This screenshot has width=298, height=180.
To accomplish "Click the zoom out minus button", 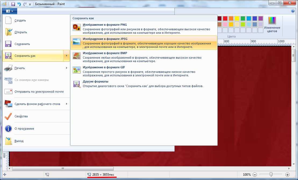I will click(x=255, y=174).
